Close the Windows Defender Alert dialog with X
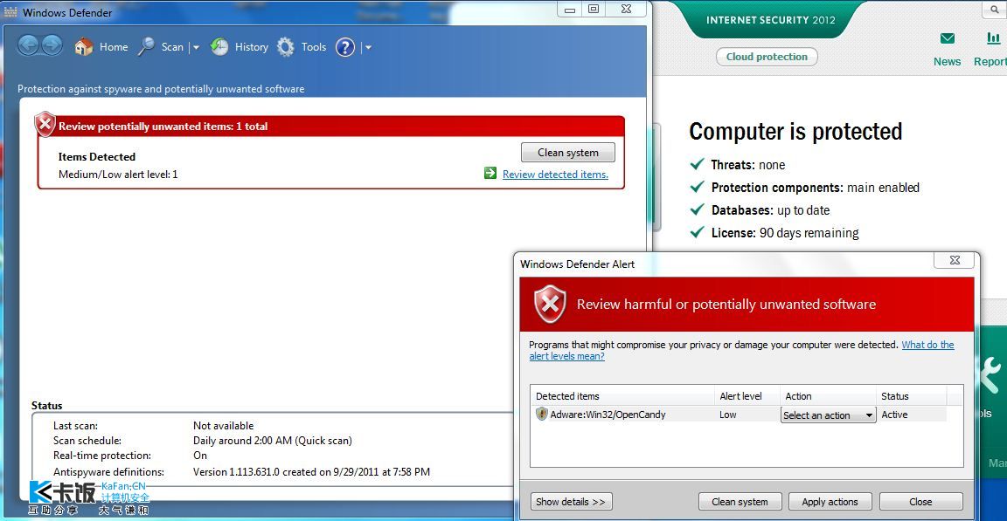 coord(955,260)
